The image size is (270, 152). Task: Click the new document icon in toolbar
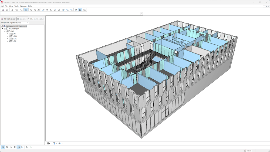[12, 10]
